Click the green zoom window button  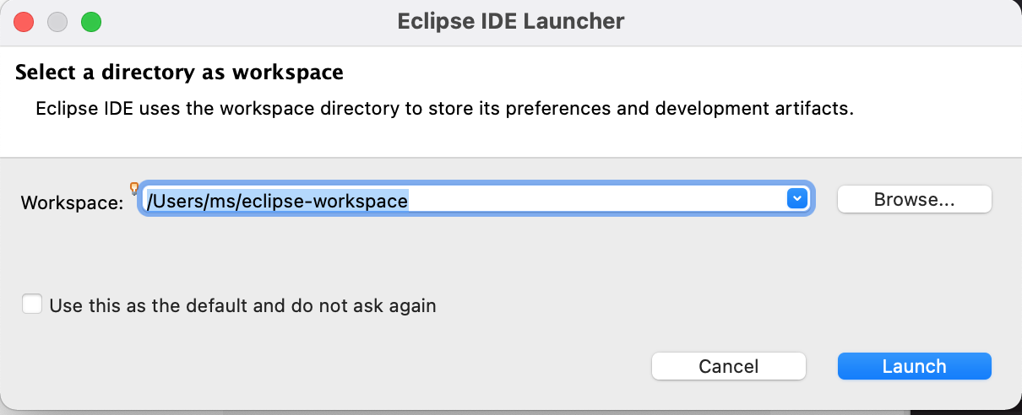pos(91,21)
